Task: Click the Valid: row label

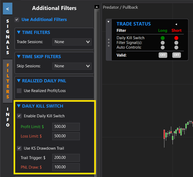Action: 122,55
